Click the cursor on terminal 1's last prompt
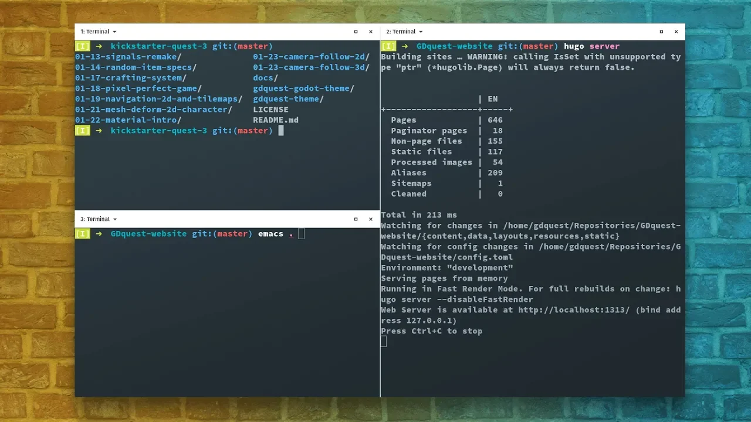This screenshot has height=422, width=751. coord(281,131)
